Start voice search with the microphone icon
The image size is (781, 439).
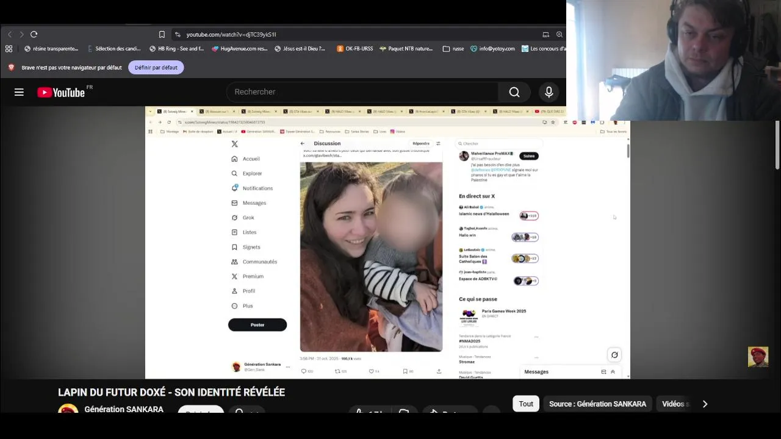(549, 92)
